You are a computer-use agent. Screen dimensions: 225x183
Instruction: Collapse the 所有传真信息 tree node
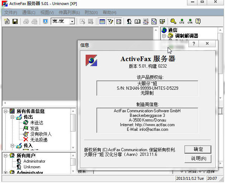pos(5,111)
